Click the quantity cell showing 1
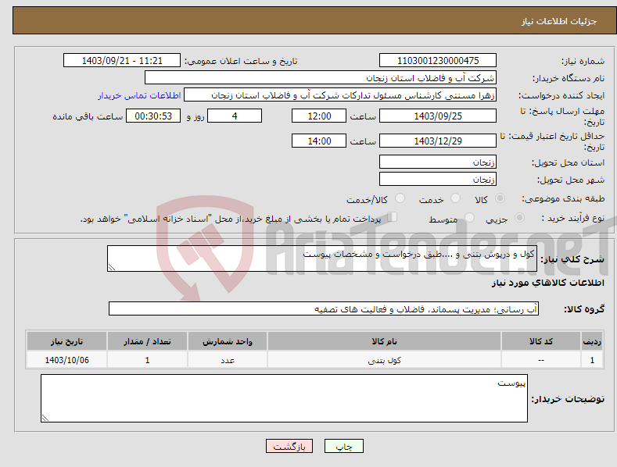The image size is (617, 467). pyautogui.click(x=147, y=360)
